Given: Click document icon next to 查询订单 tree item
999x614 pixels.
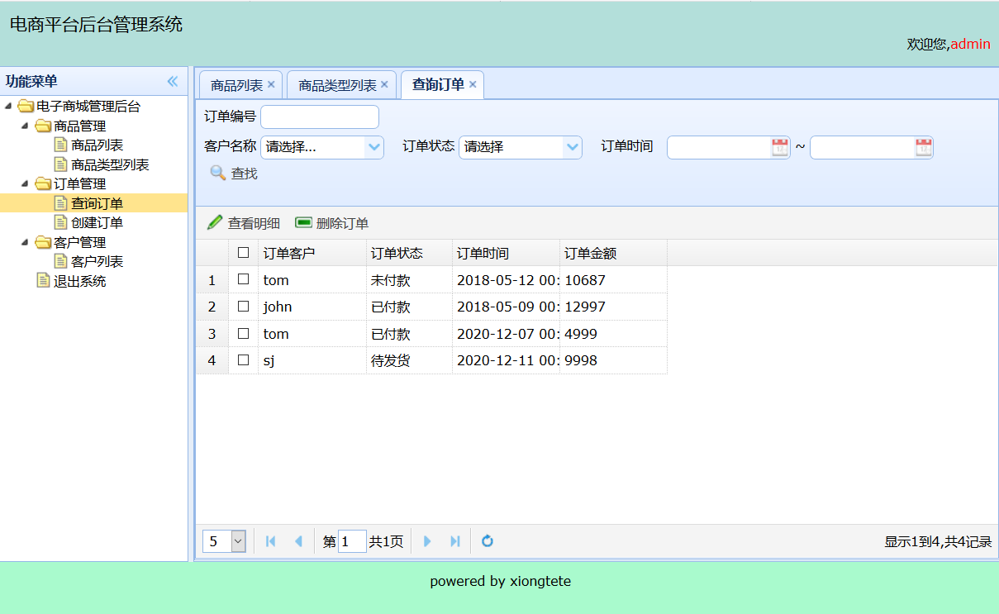Looking at the screenshot, I should (x=60, y=203).
